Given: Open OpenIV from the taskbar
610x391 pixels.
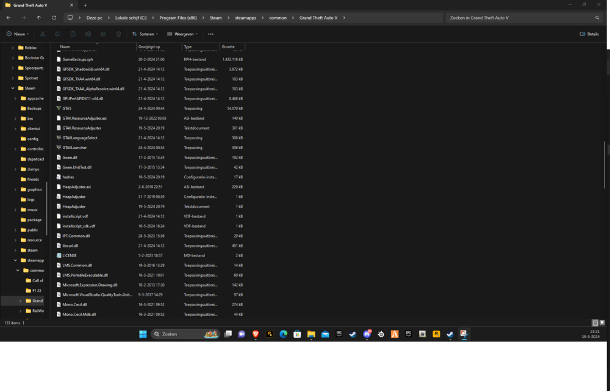Looking at the screenshot, I should 422,334.
